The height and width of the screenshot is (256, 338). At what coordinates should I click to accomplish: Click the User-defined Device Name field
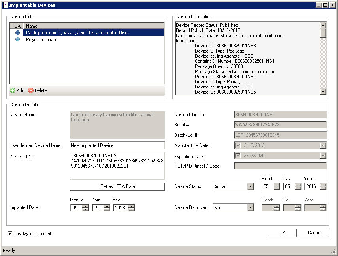point(117,145)
